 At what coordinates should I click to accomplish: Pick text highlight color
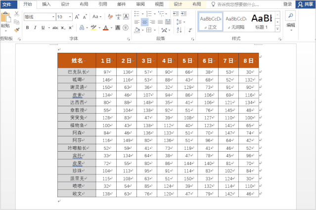click(x=93, y=28)
